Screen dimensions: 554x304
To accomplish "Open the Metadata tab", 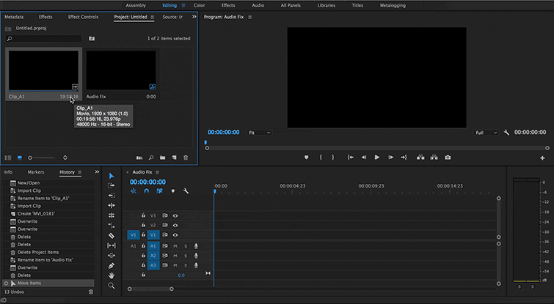I will click(x=14, y=17).
